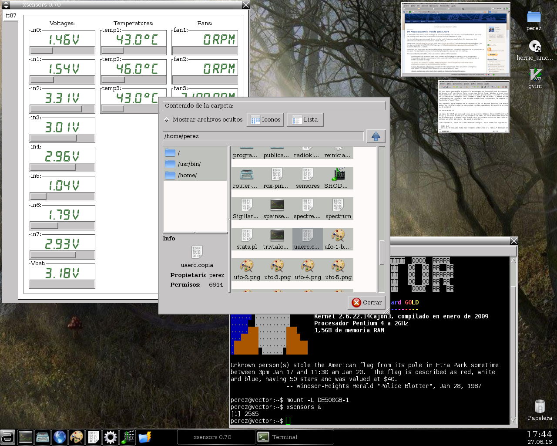
Task: Click the in0 voltage level bar
Action: coord(62,51)
